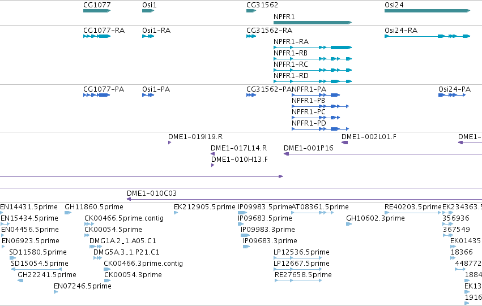Click the CK00054.5prime EST label
Viewport: 482px width, 306px height.
(x=113, y=230)
